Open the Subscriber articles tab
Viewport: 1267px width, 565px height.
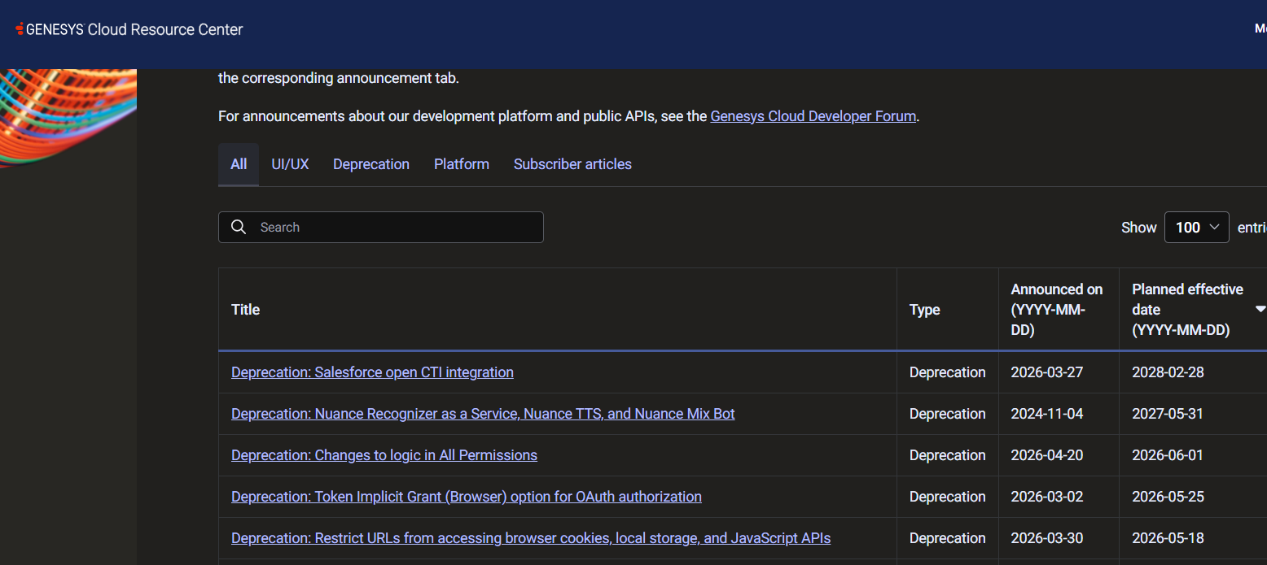[x=572, y=164]
